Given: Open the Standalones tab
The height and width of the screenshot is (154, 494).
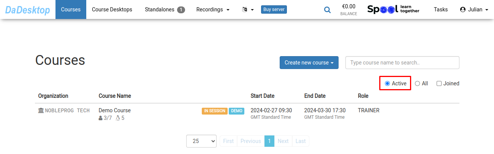Looking at the screenshot, I should coord(165,9).
